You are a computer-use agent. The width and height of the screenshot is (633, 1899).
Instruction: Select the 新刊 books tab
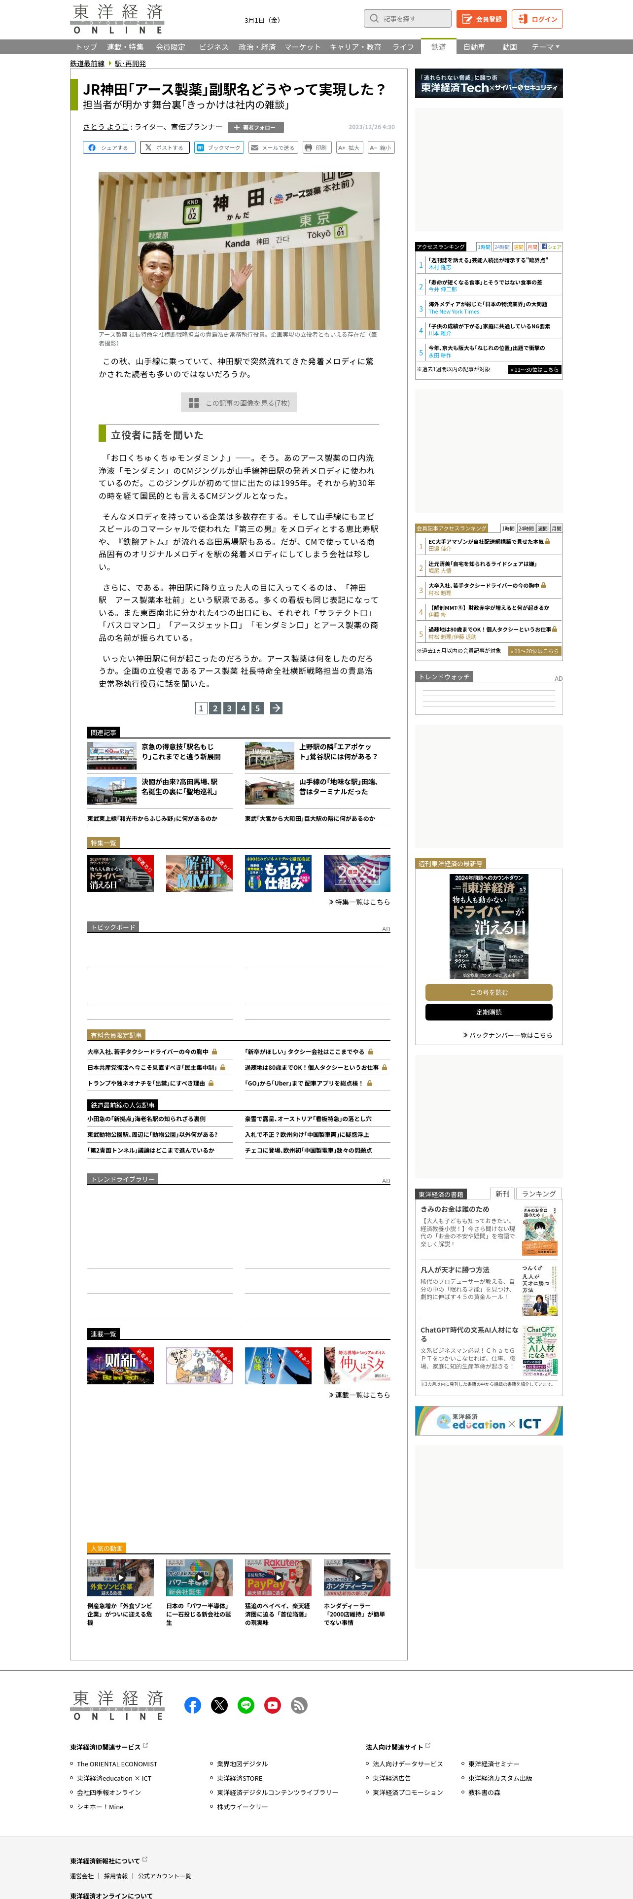[x=502, y=1194]
